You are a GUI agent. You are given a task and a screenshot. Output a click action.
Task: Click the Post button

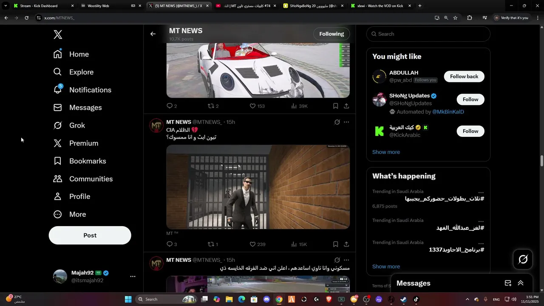[x=90, y=235]
